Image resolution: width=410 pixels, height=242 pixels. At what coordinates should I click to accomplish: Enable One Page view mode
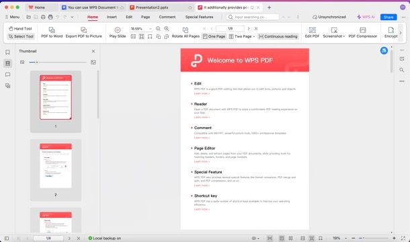pos(214,36)
